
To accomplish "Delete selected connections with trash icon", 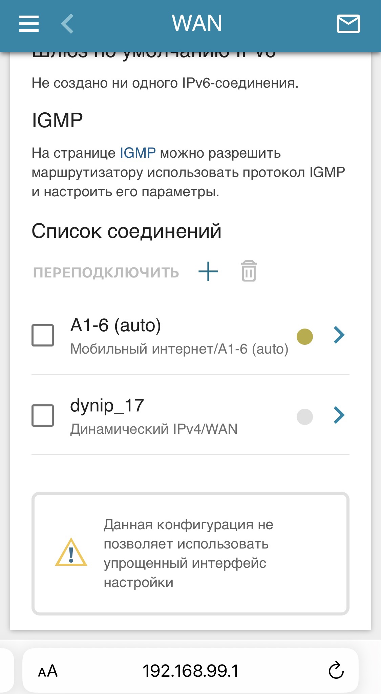I will coord(249,271).
